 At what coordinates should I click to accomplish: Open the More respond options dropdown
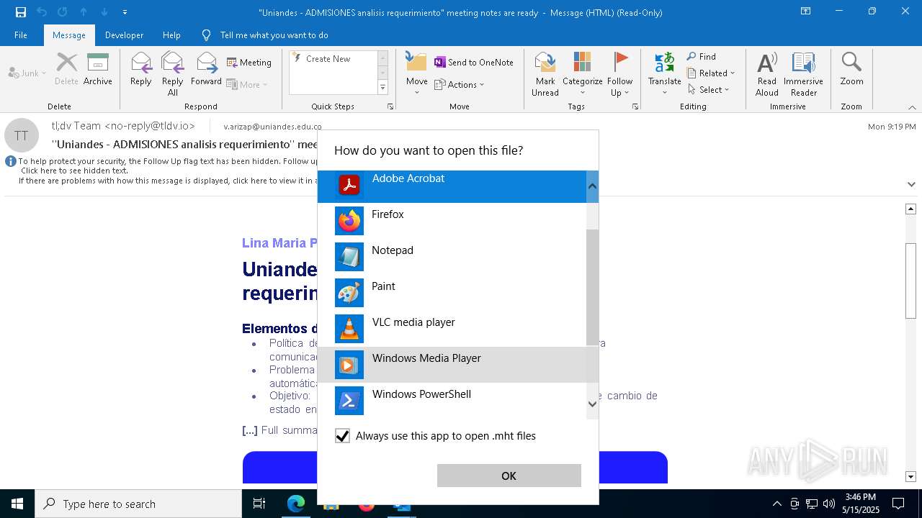pyautogui.click(x=247, y=84)
